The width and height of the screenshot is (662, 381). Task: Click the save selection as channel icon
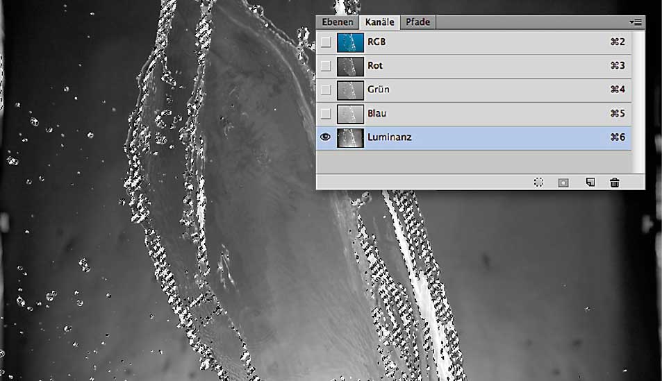click(563, 182)
